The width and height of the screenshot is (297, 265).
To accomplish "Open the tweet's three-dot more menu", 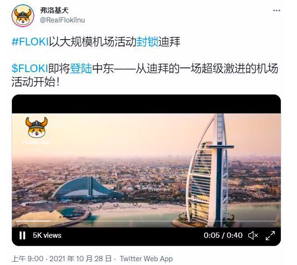I will pyautogui.click(x=277, y=11).
